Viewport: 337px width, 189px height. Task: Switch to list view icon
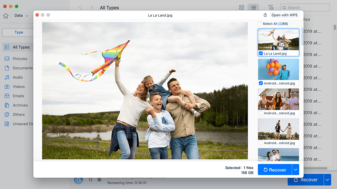(x=253, y=7)
